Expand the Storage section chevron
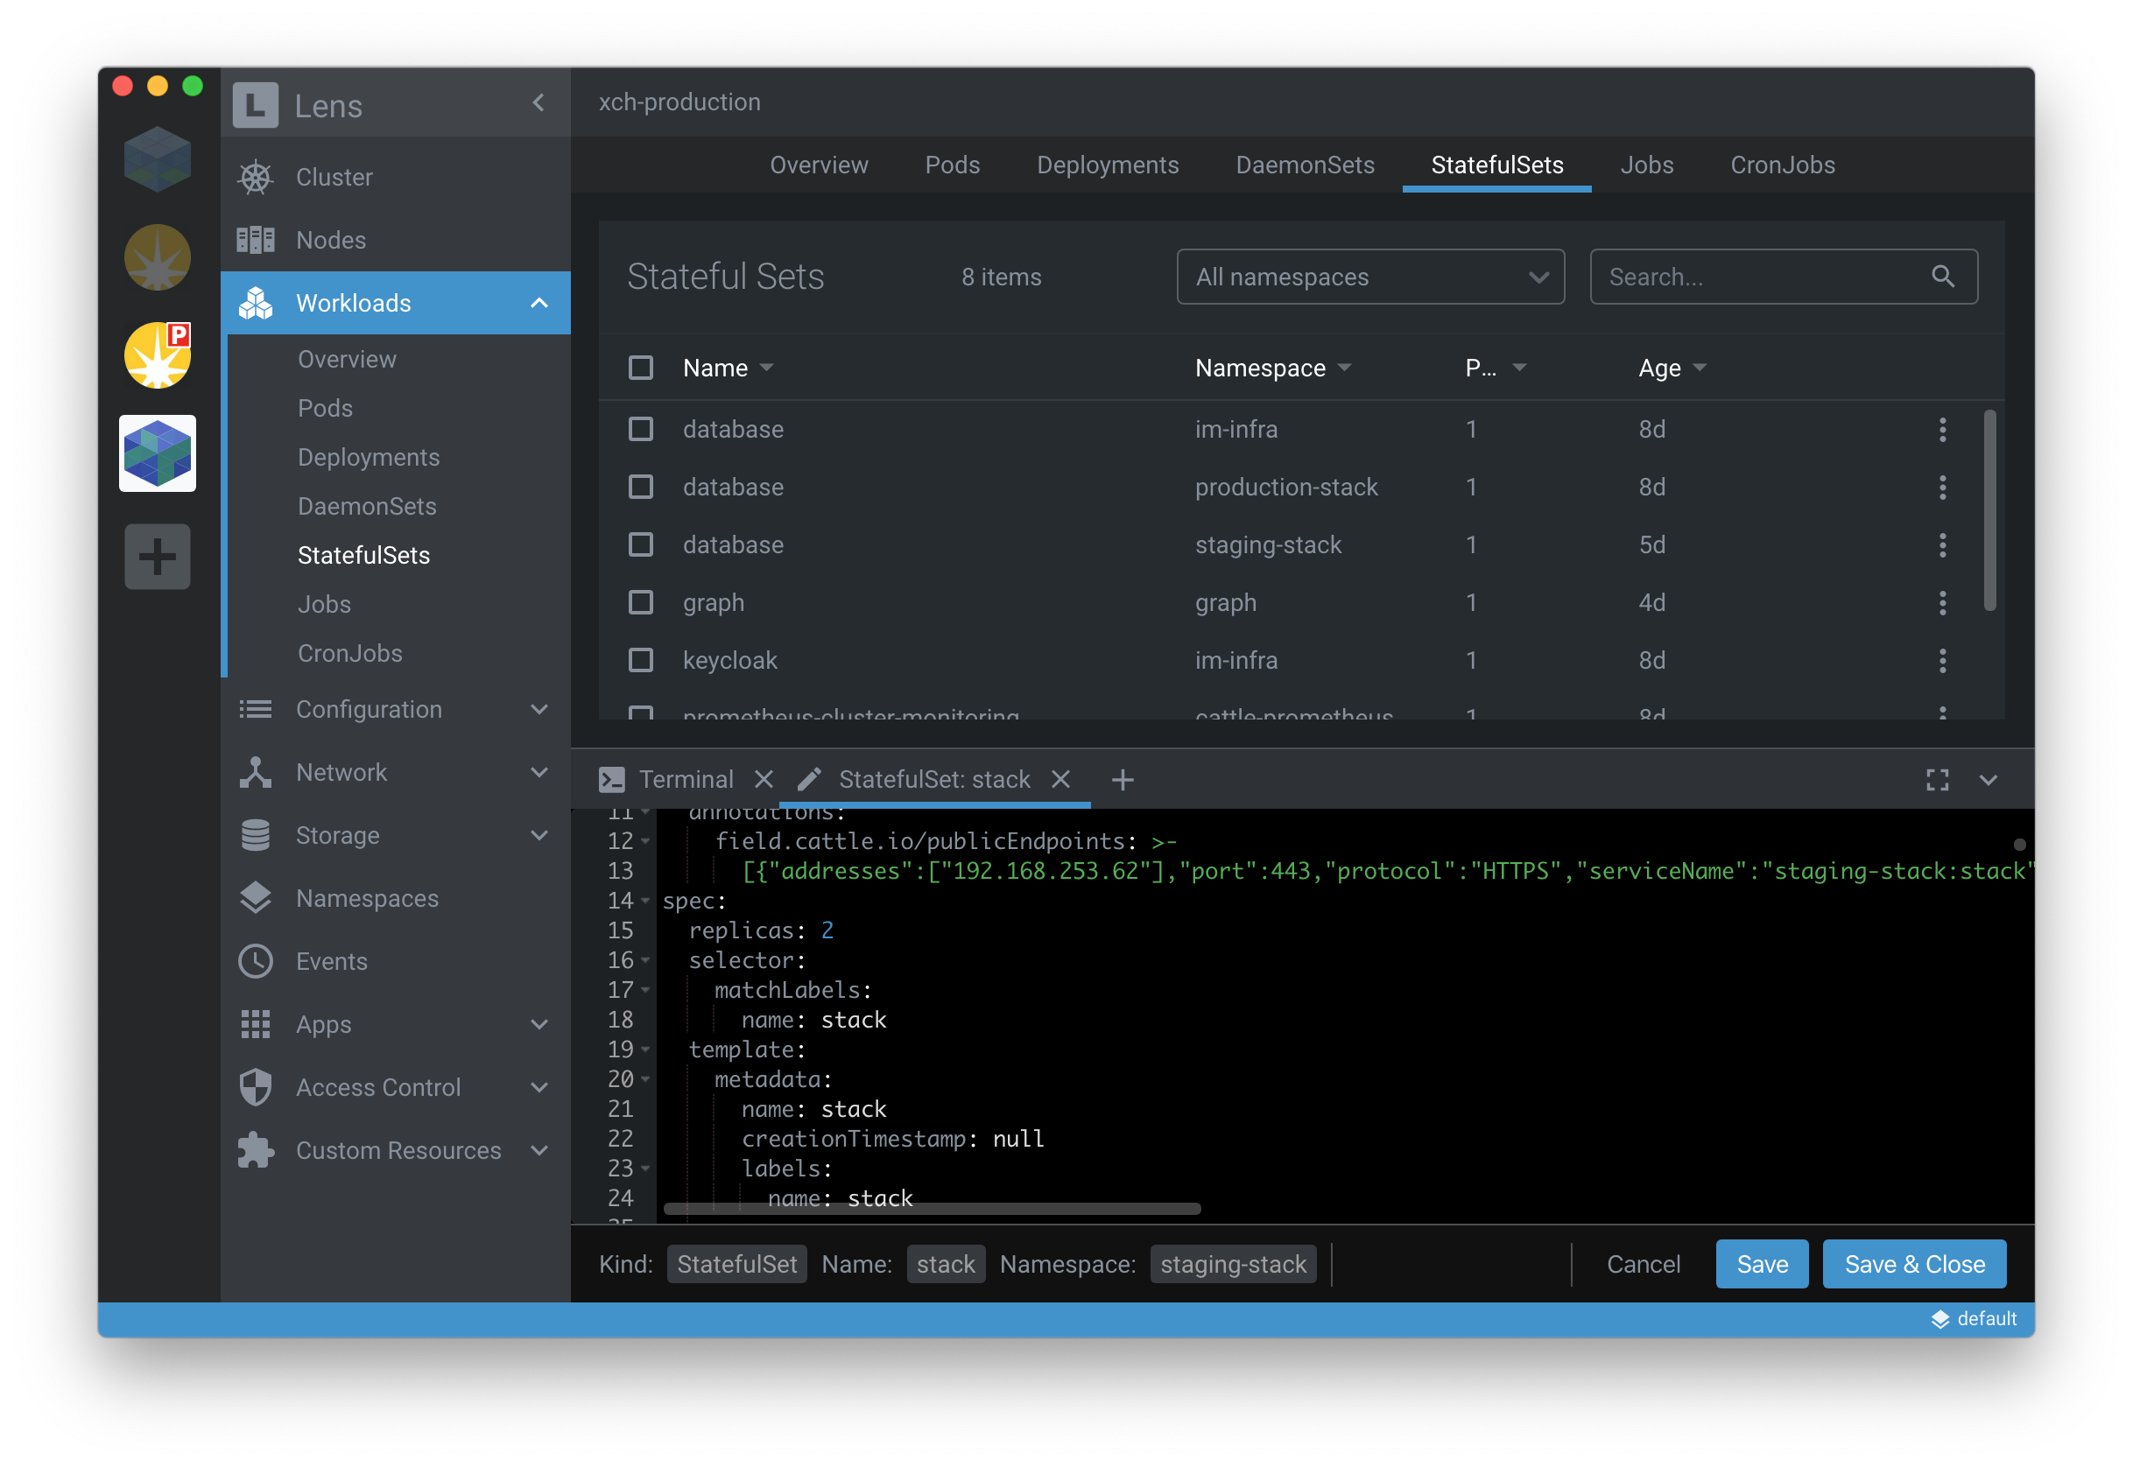The width and height of the screenshot is (2133, 1467). click(539, 835)
